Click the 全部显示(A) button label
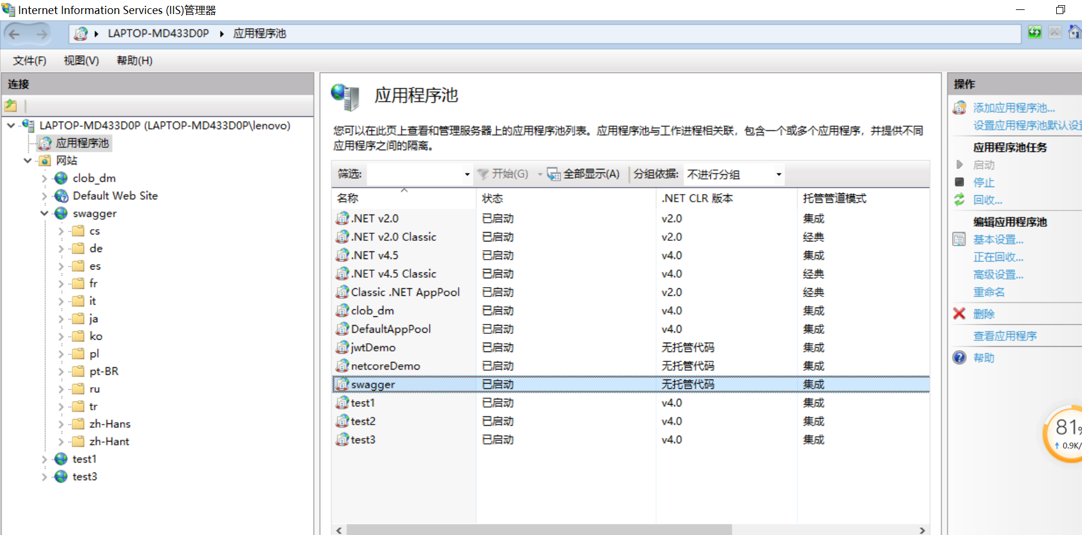 pyautogui.click(x=591, y=174)
